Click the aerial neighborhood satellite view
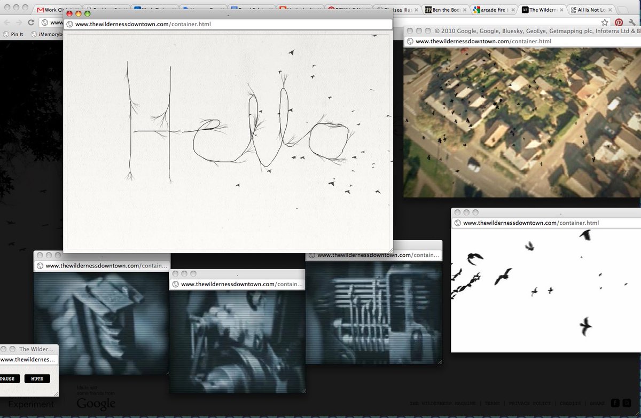Screen dimensions: 641x418 click(x=522, y=122)
